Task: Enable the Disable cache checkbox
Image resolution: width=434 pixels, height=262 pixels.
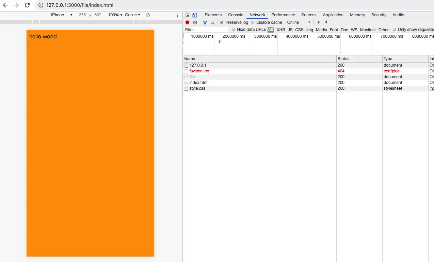Action: click(x=253, y=22)
